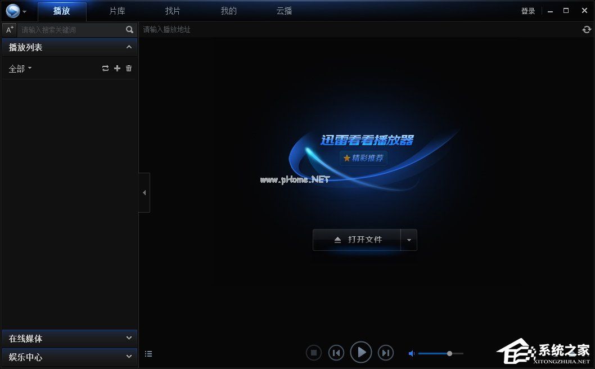The image size is (595, 369).
Task: Click the A+ font size icon beside search box
Action: pyautogui.click(x=9, y=29)
